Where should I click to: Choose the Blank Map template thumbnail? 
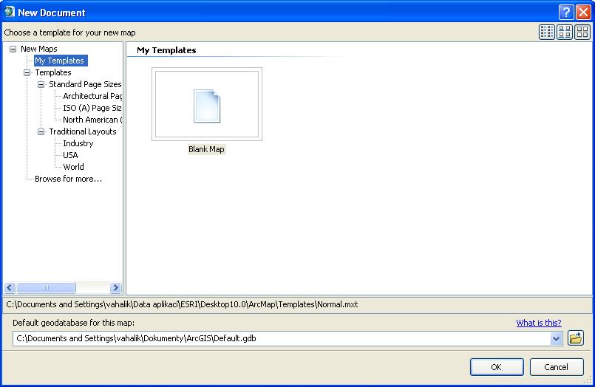207,104
